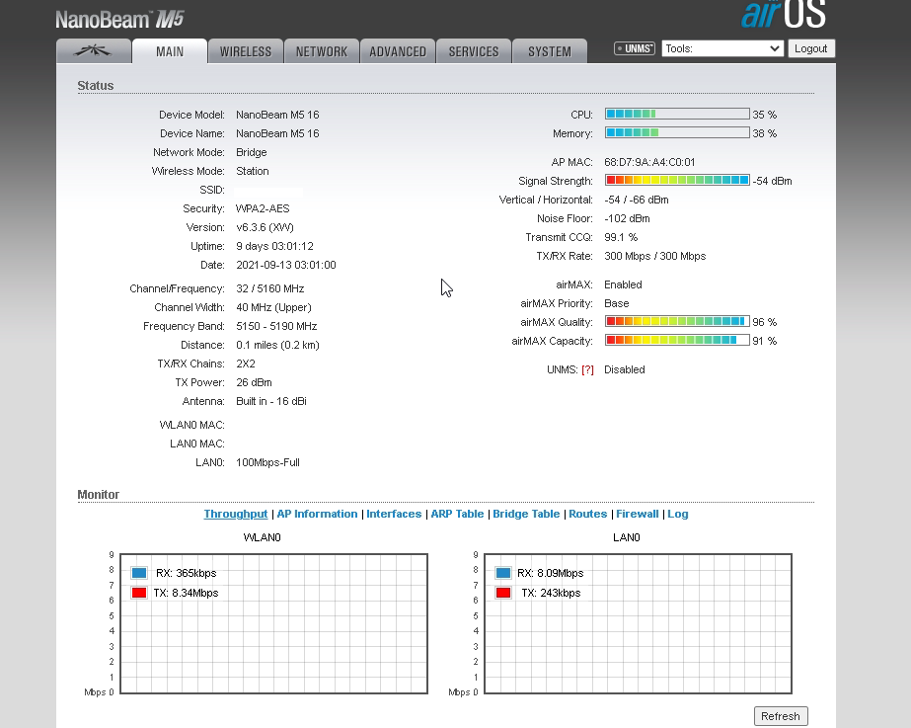Click the Network Mode value Bridge

click(252, 152)
